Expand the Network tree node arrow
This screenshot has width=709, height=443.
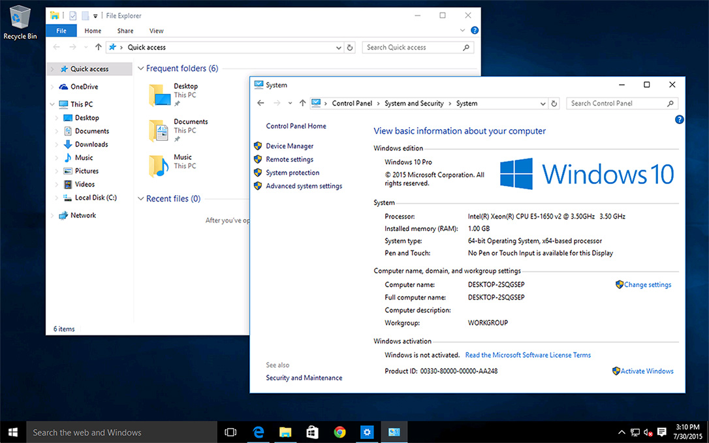[x=52, y=215]
